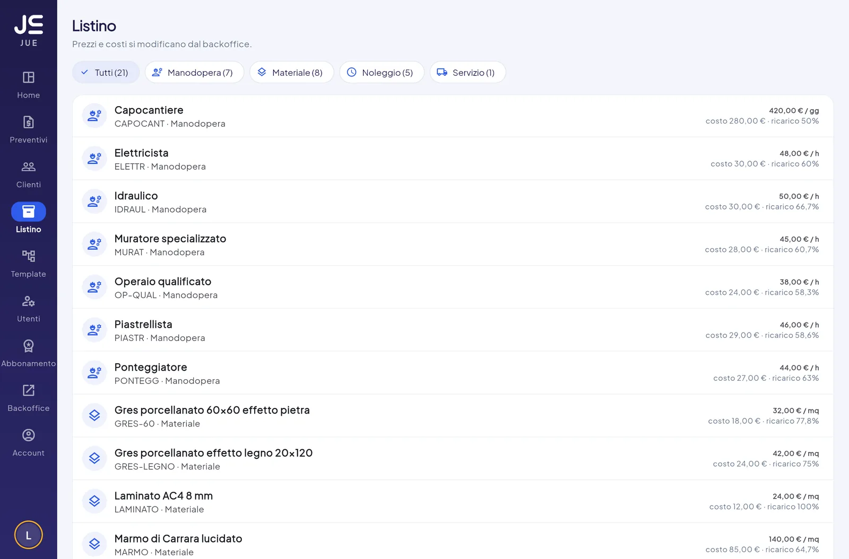The width and height of the screenshot is (849, 559).
Task: Open the Clienti section
Action: coord(29,174)
